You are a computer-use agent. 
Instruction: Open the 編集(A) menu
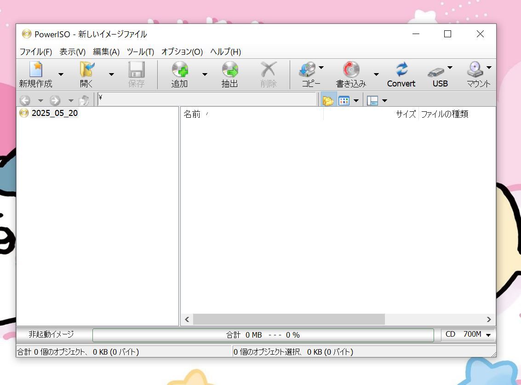106,52
